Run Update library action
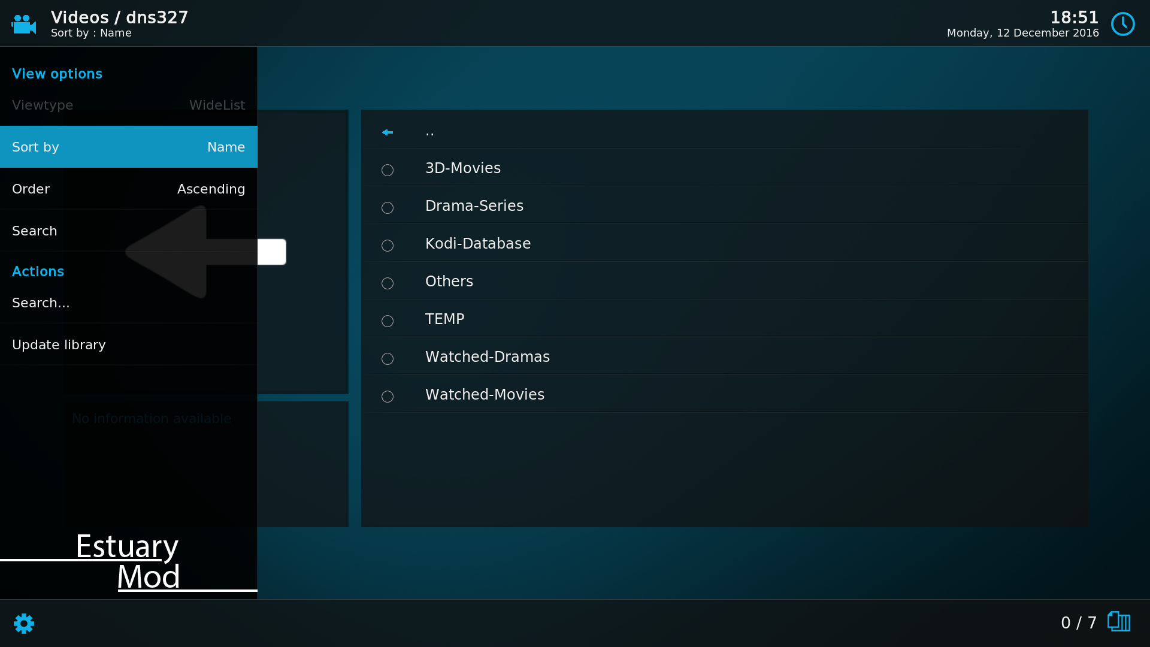Screen dimensions: 1150x647 [129, 344]
